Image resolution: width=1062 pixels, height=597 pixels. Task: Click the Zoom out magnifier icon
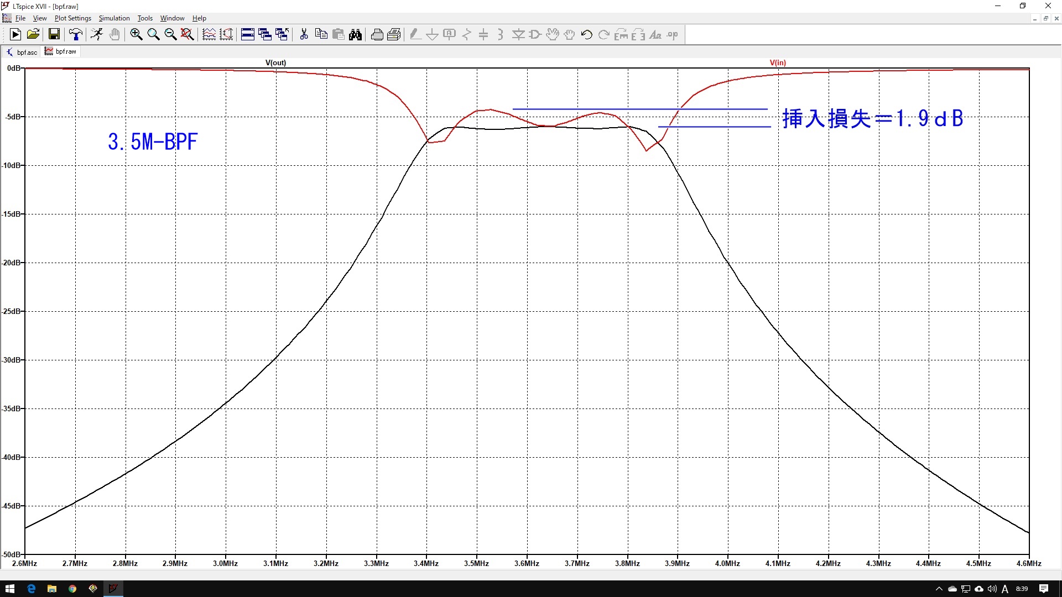click(170, 35)
